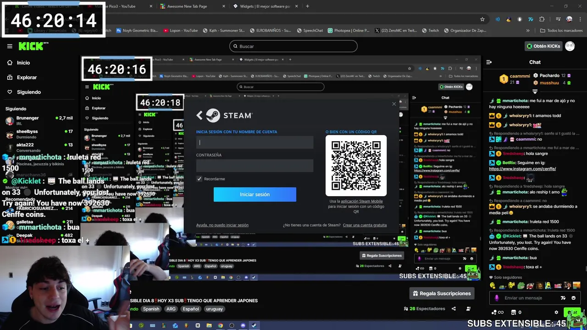The image size is (587, 330).
Task: Expand the bookmarks overflow chevron
Action: [x=528, y=31]
